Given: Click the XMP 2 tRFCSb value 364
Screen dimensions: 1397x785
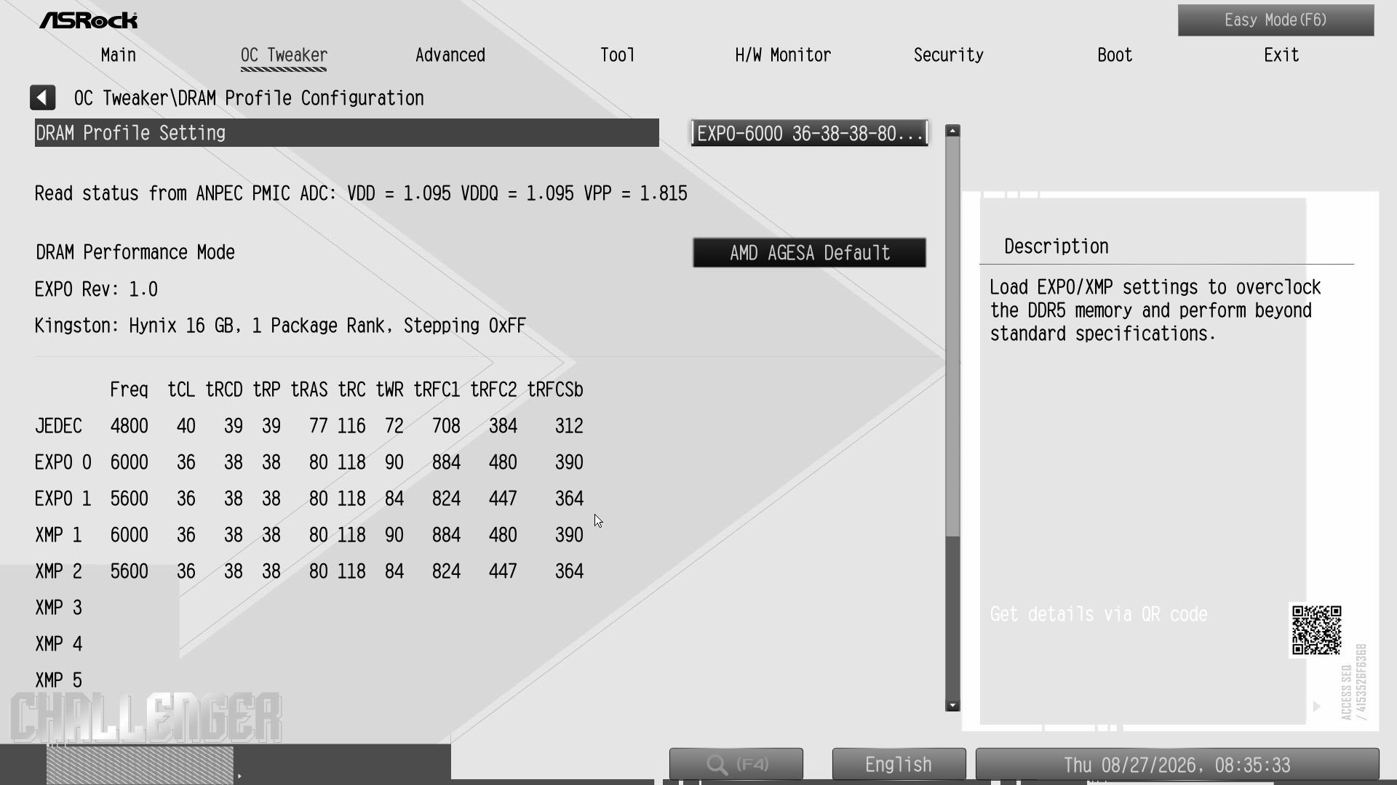Looking at the screenshot, I should click(x=569, y=571).
